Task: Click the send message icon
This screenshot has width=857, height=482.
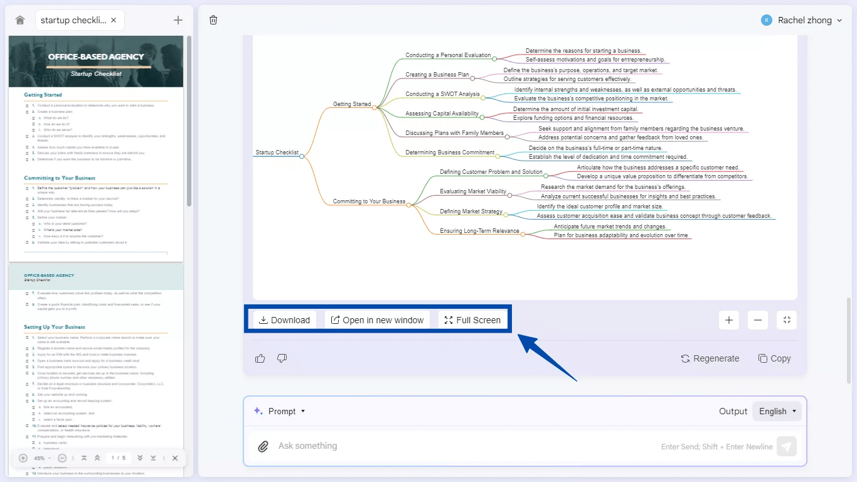Action: pos(787,446)
